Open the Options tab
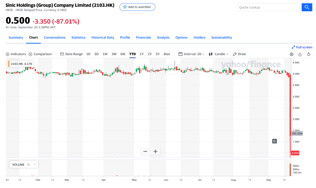Screen dimensions: 316x188 [182, 37]
